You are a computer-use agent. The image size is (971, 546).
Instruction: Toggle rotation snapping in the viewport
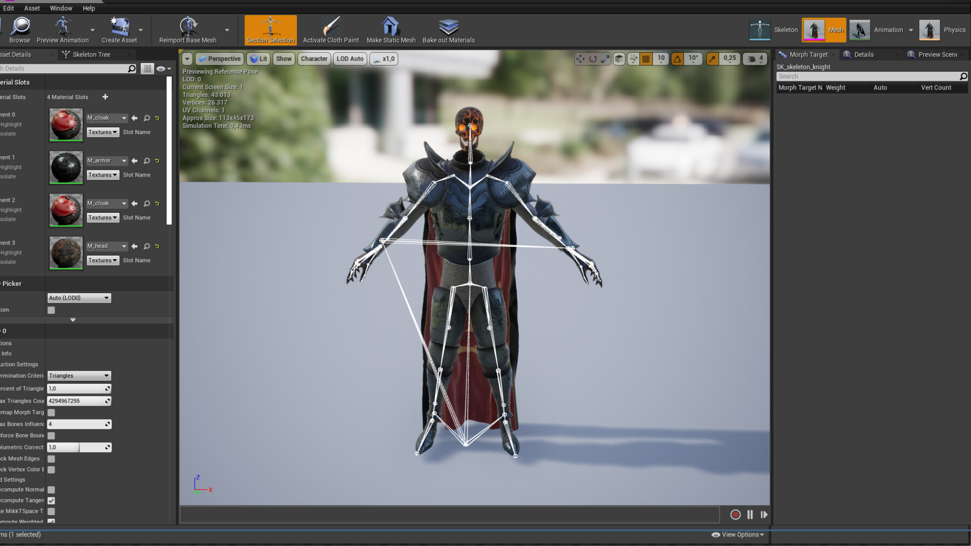tap(677, 59)
